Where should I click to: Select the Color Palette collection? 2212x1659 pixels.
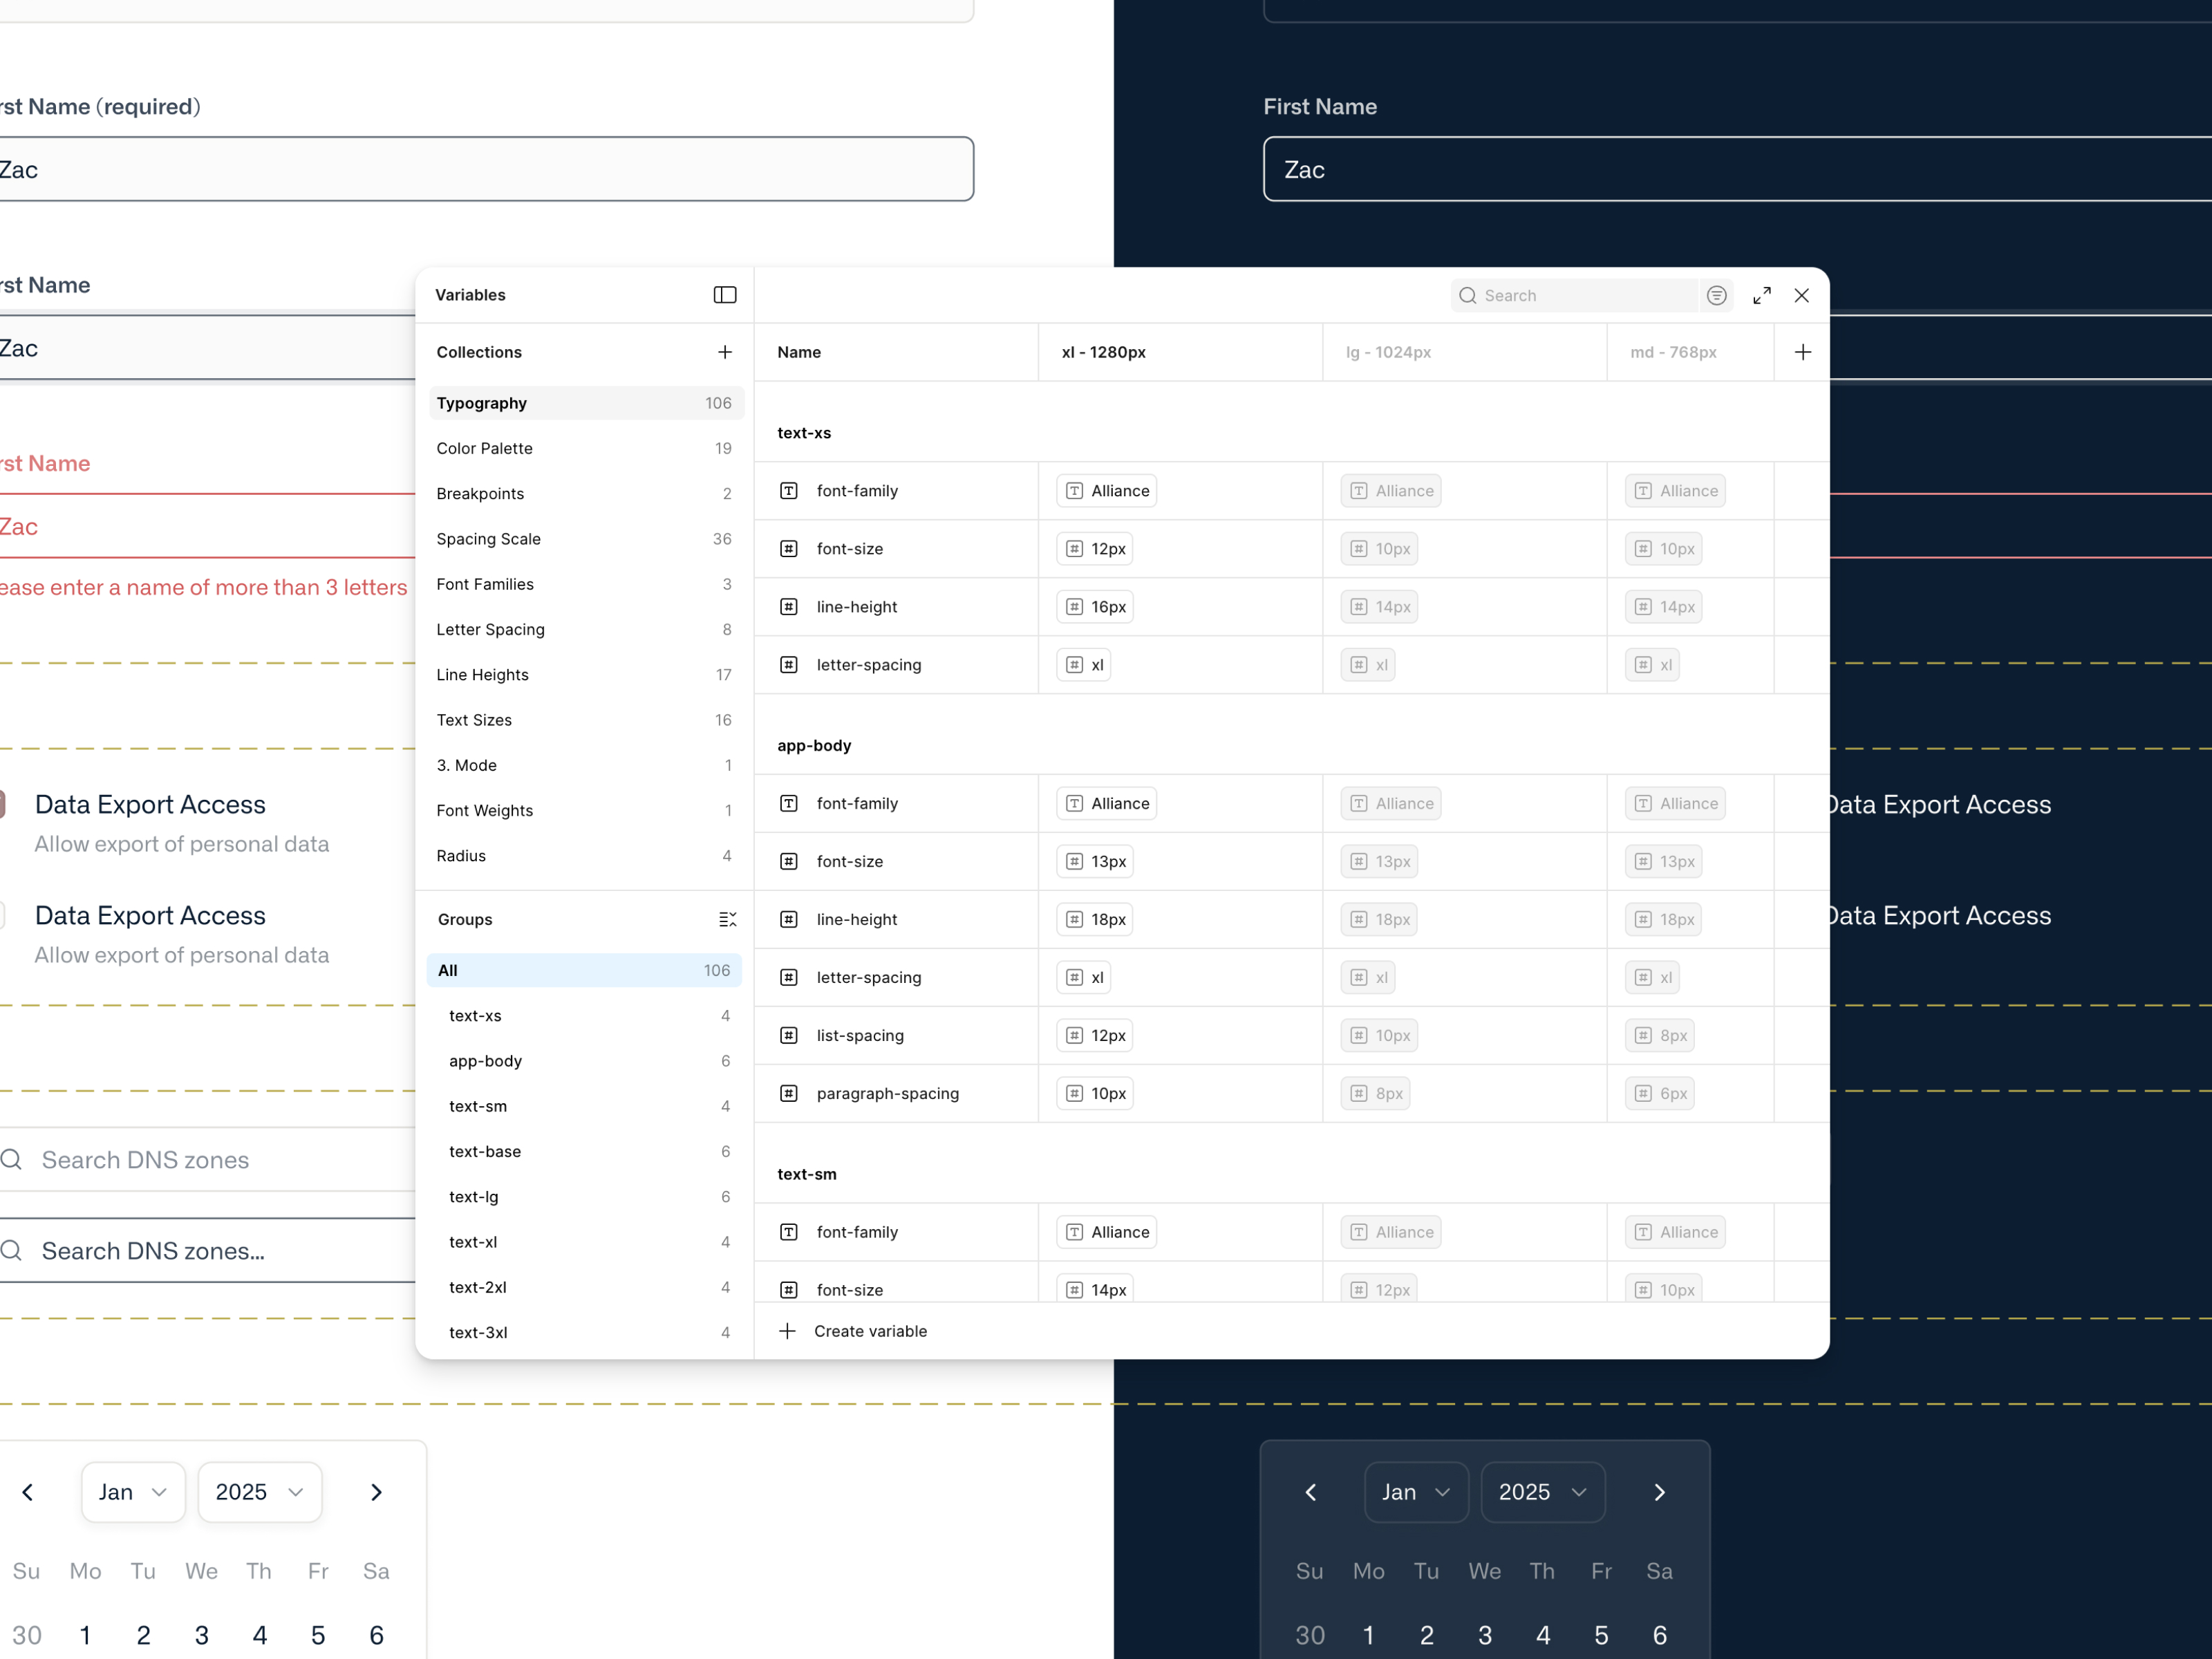click(485, 448)
